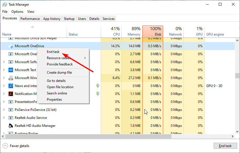The height and width of the screenshot is (153, 240).
Task: Click the News and interests magnifier icon
Action: (x=10, y=86)
